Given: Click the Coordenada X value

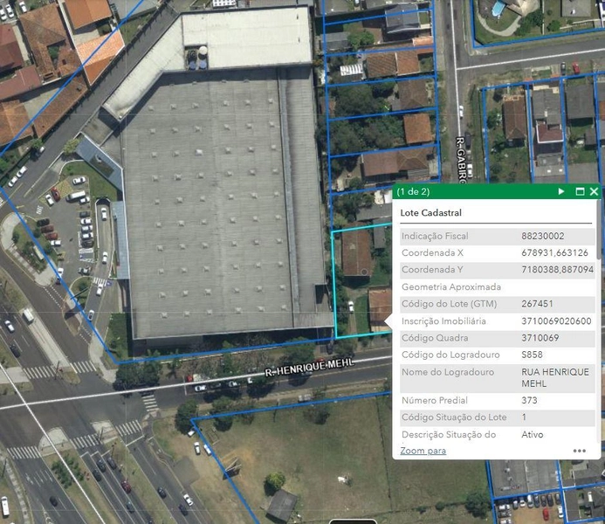Looking at the screenshot, I should click(554, 253).
